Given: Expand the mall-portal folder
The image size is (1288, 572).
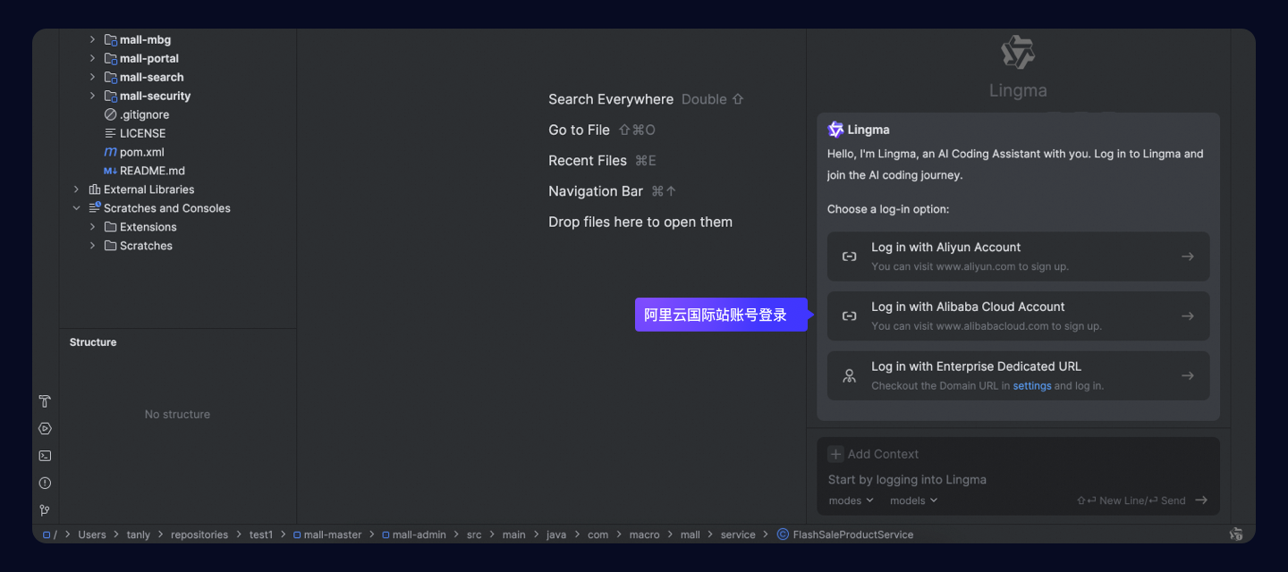Looking at the screenshot, I should (x=92, y=59).
